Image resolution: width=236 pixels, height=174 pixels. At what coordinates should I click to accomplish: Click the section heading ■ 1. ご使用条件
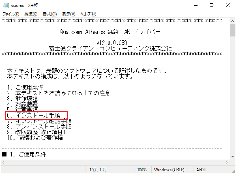(24, 154)
